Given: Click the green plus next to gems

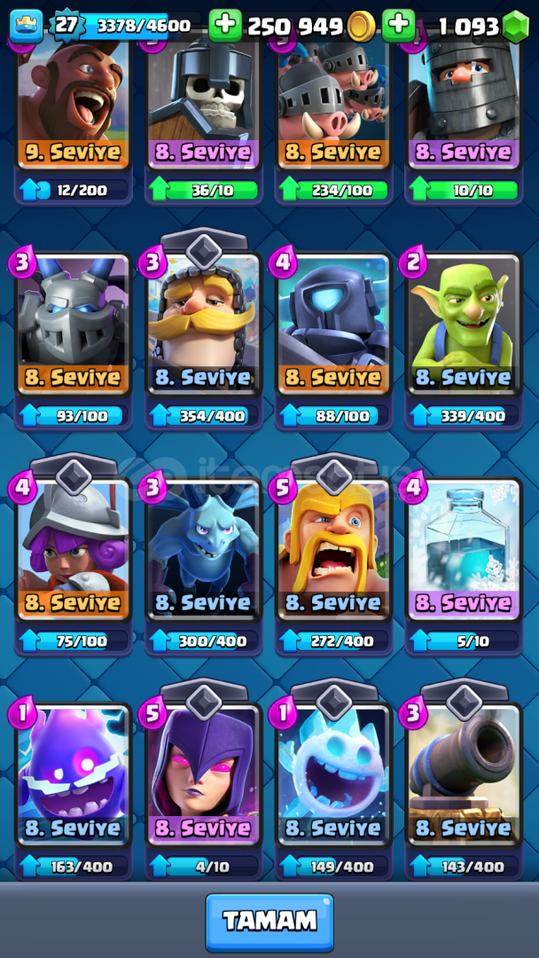Looking at the screenshot, I should (399, 26).
